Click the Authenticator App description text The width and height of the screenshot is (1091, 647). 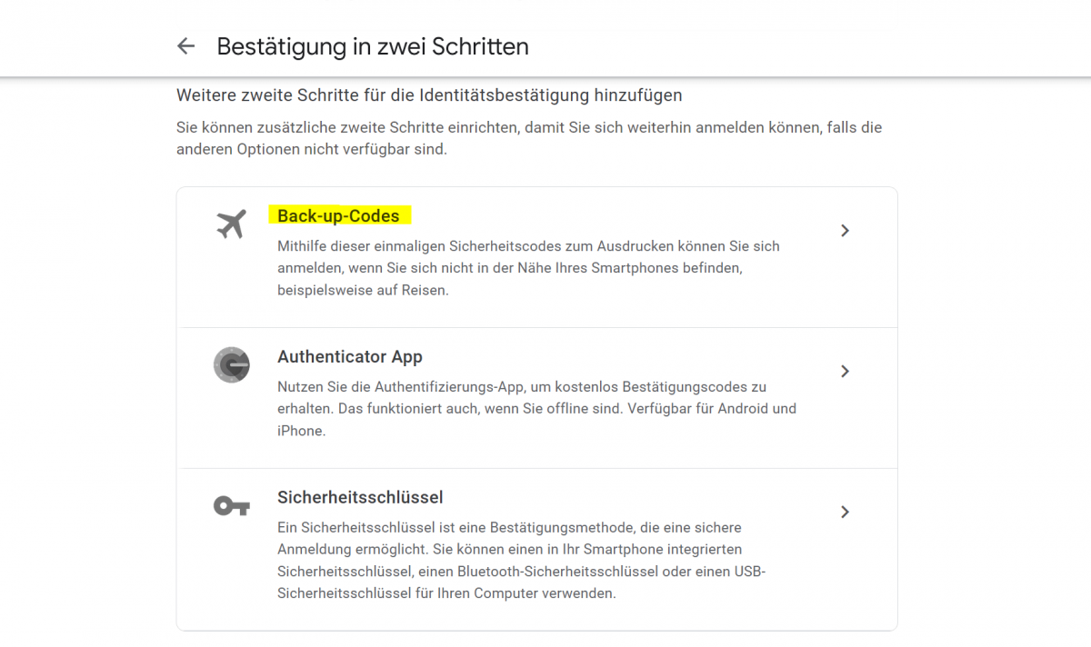(536, 409)
